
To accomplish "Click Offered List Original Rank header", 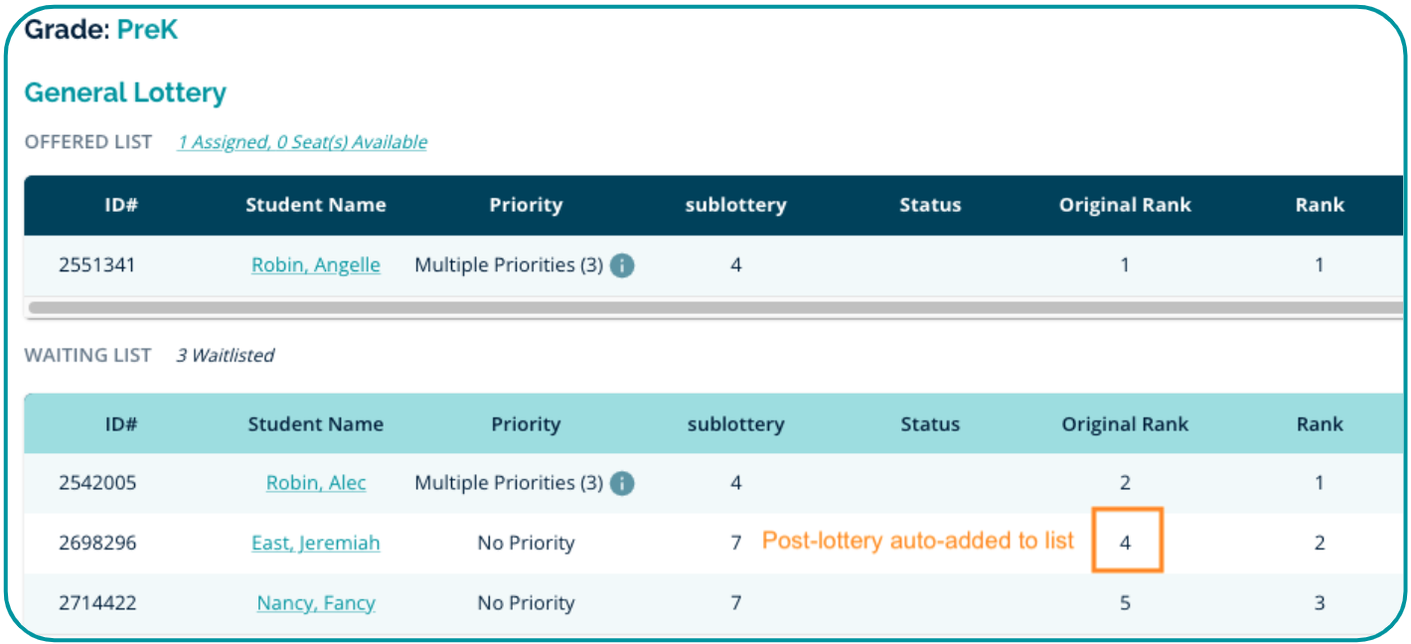I will point(1125,206).
